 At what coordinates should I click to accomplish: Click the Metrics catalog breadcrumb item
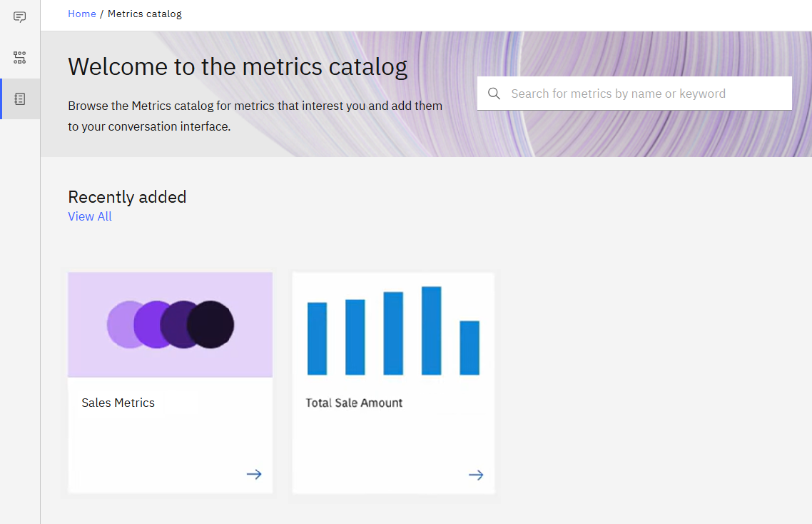tap(145, 14)
